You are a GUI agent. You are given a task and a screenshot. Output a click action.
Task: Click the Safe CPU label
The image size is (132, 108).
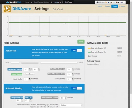[x=28, y=97]
